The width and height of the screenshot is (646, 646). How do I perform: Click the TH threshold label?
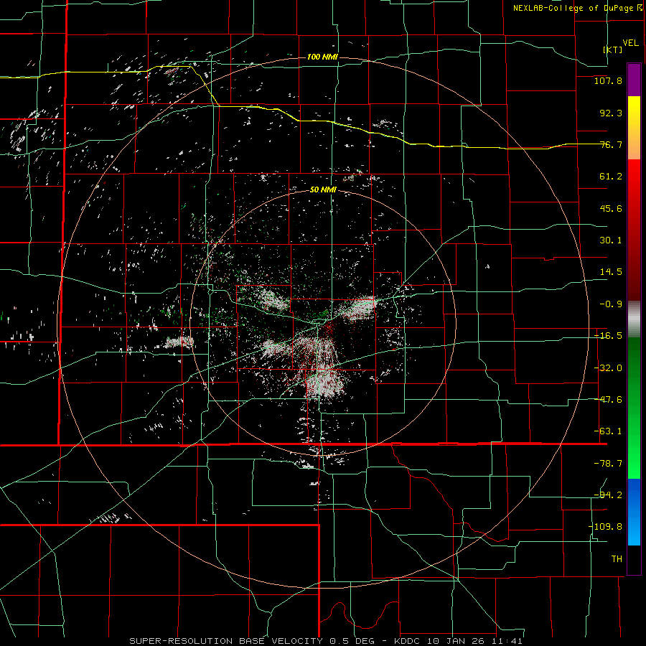[x=617, y=558]
